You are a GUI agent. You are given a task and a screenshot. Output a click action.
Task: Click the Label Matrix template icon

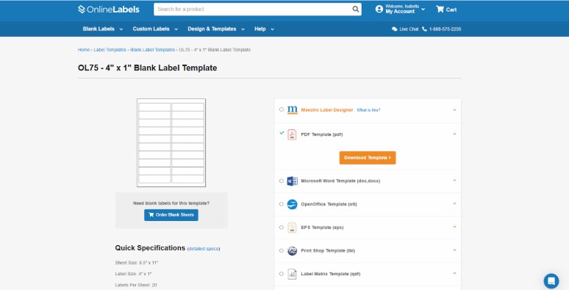click(x=292, y=274)
